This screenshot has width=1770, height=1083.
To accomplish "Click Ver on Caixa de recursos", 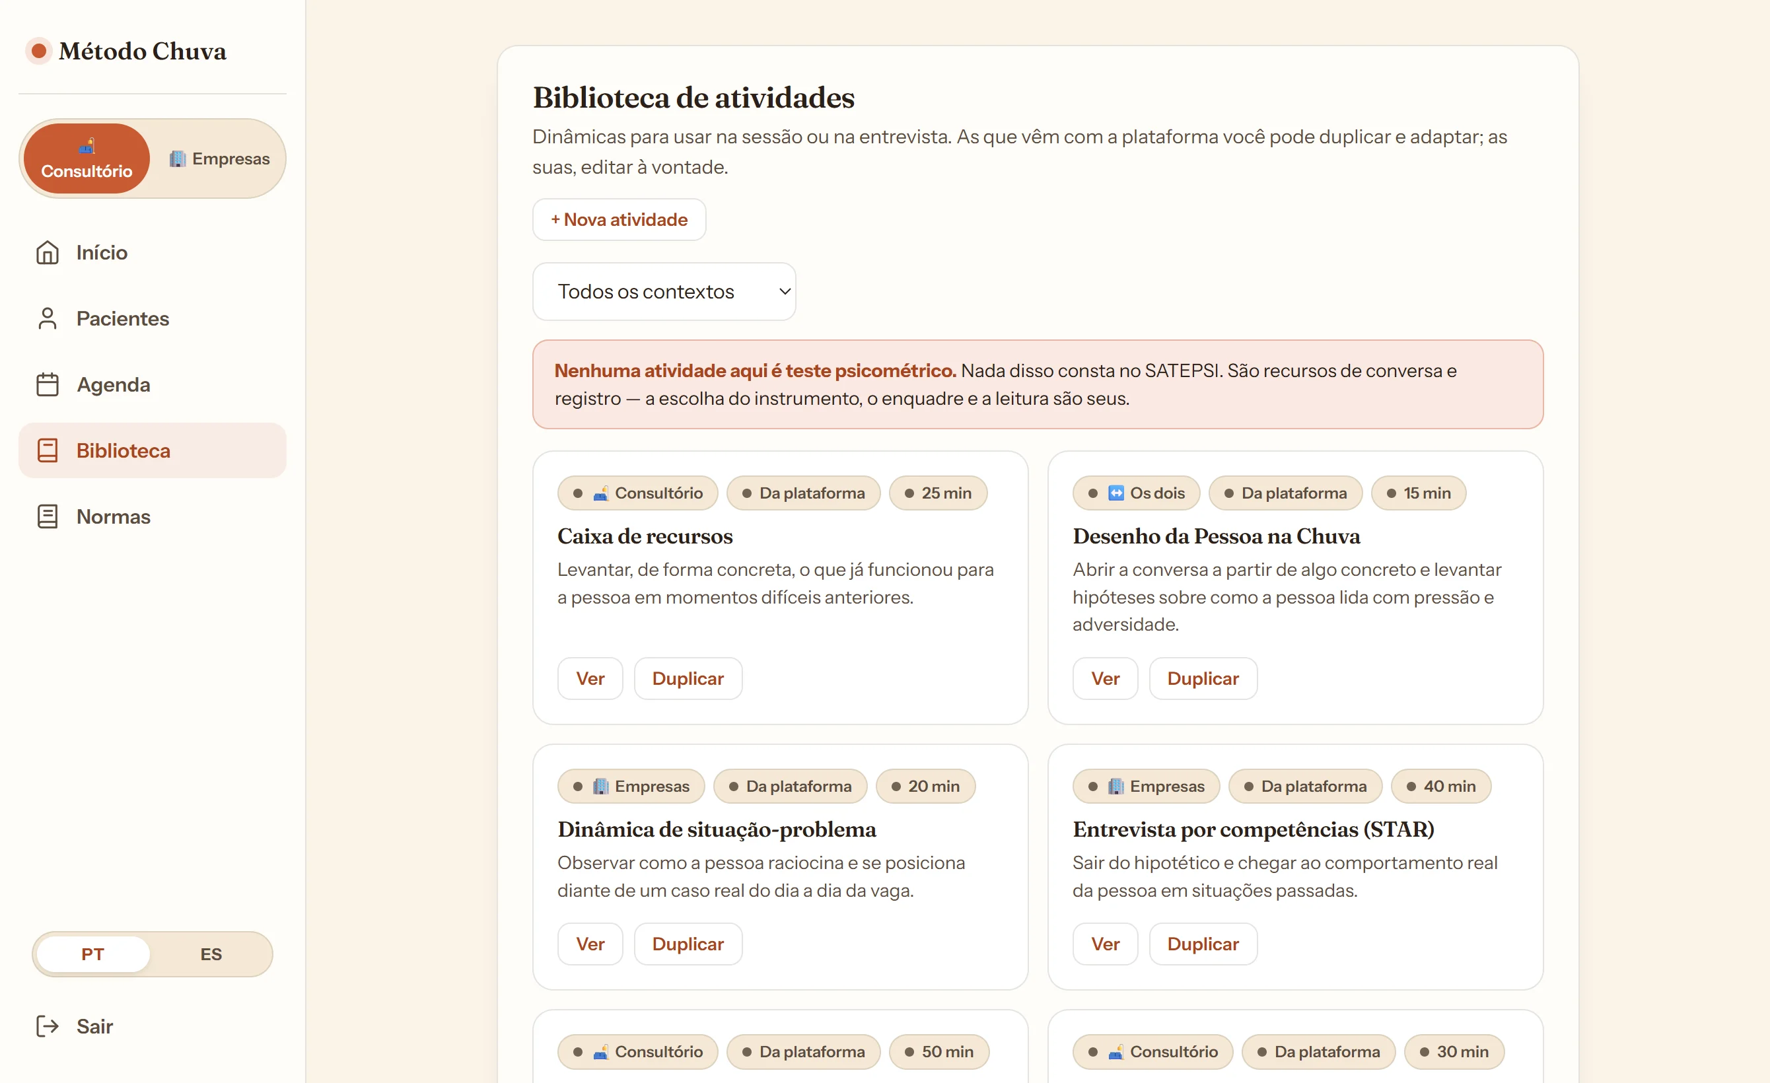I will [x=590, y=679].
